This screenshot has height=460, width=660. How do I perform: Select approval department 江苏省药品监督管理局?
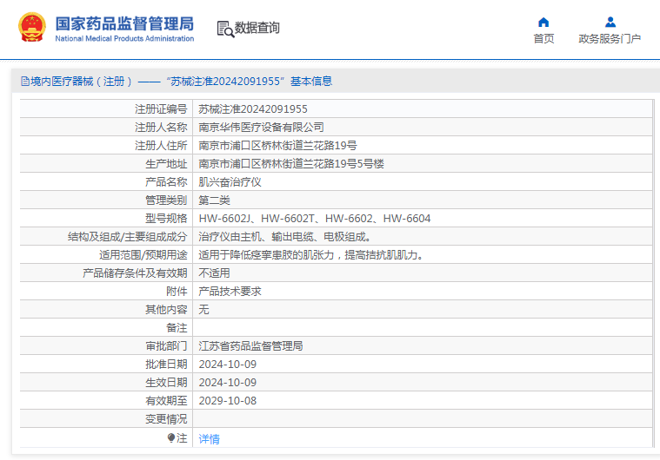[250, 346]
